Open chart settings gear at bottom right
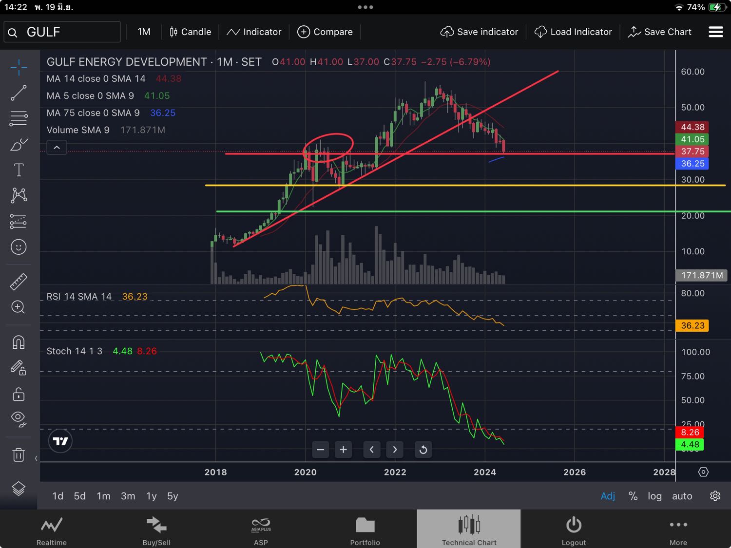The width and height of the screenshot is (731, 548). point(715,496)
